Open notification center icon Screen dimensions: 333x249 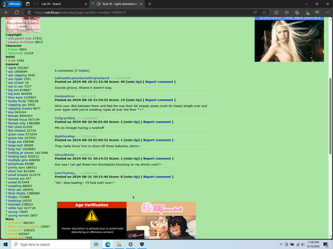[x=326, y=244]
